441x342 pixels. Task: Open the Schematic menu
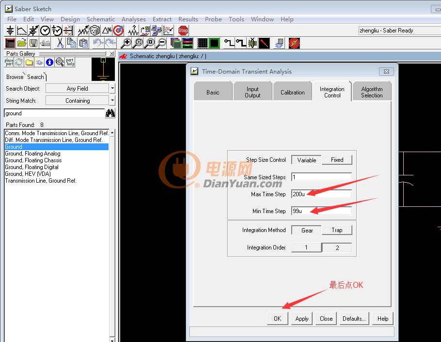[101, 19]
